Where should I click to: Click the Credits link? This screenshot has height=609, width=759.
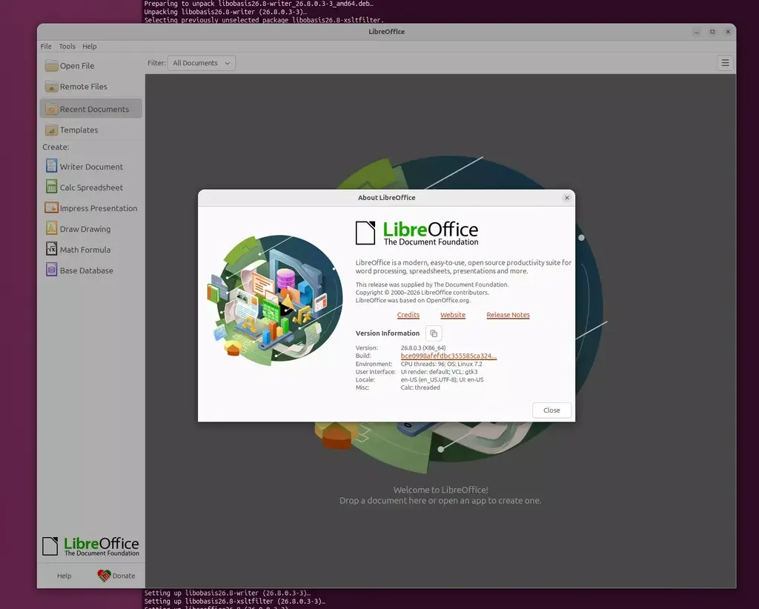point(408,315)
